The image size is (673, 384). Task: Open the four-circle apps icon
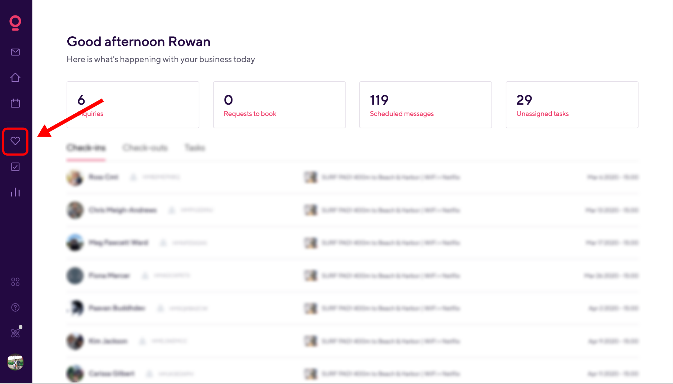[x=15, y=282]
